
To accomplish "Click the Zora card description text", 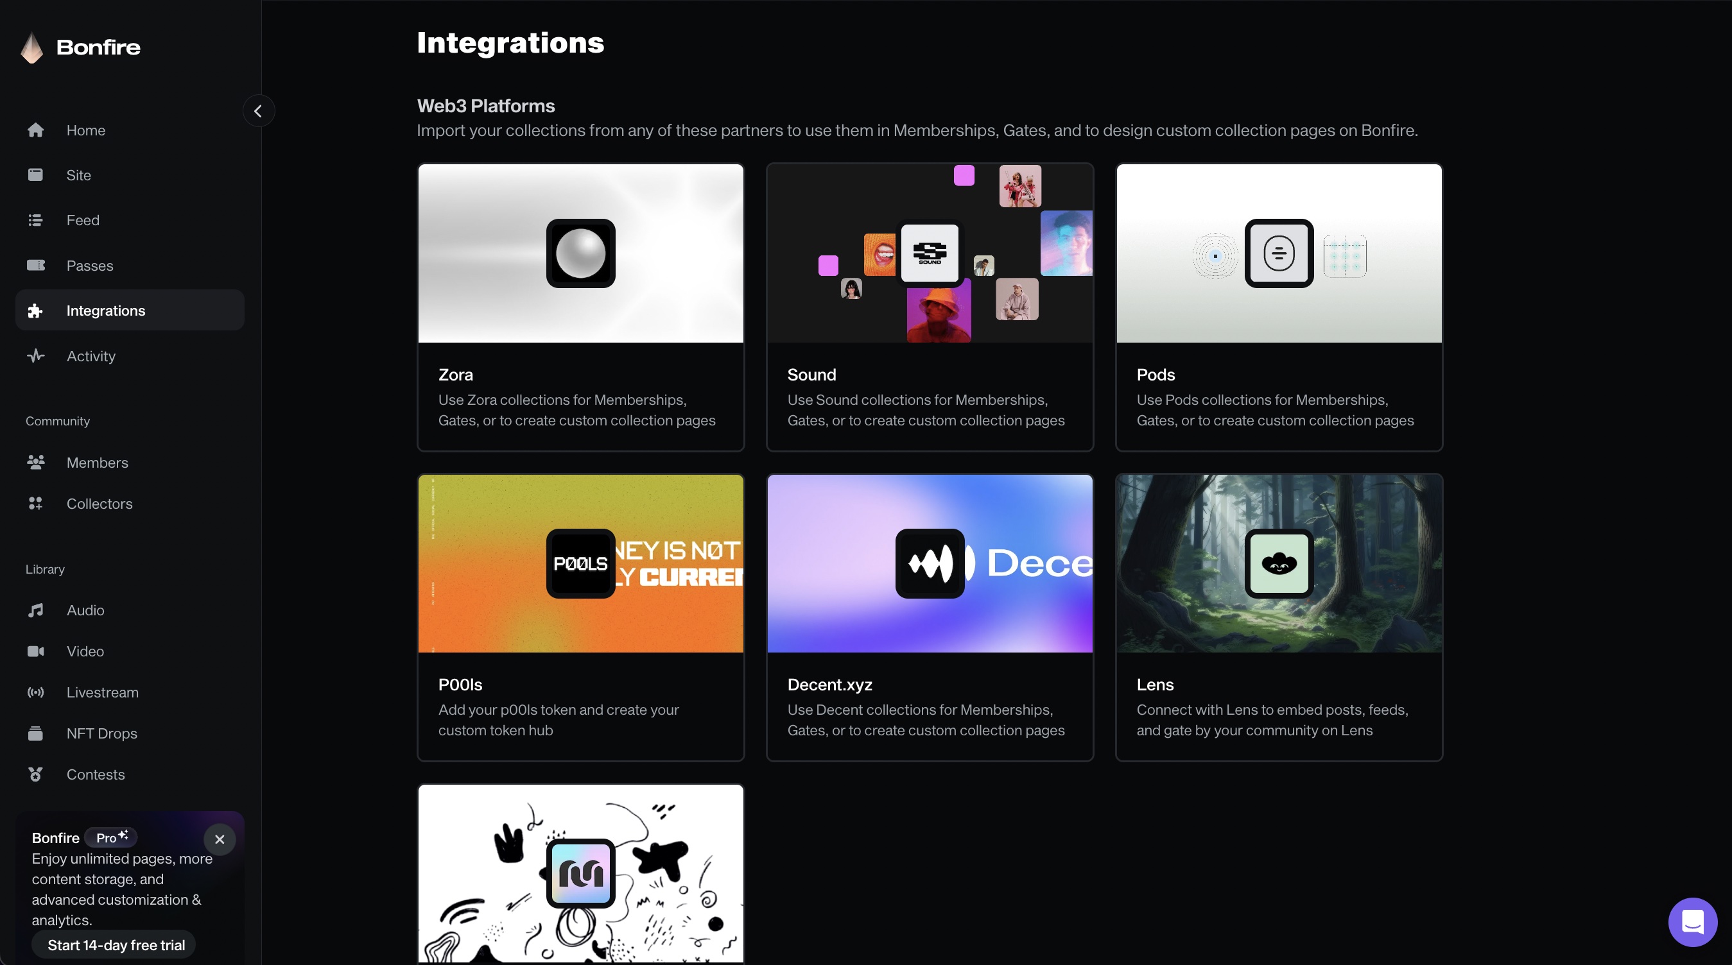I will (576, 409).
